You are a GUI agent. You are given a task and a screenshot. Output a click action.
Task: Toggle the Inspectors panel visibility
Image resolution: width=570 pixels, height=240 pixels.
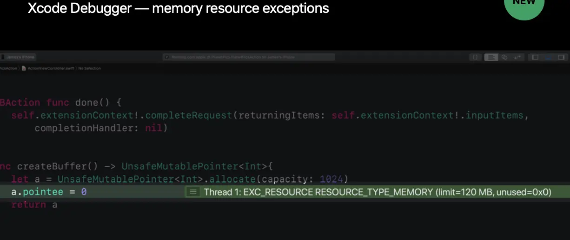pos(560,57)
